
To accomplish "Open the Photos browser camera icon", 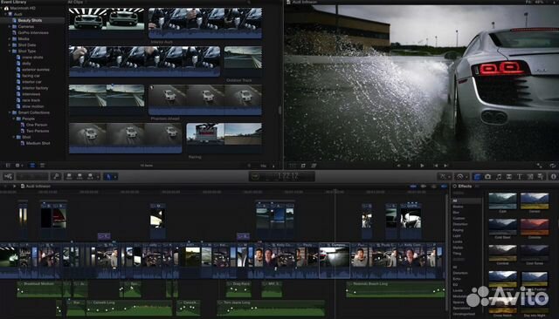I will pyautogui.click(x=487, y=176).
